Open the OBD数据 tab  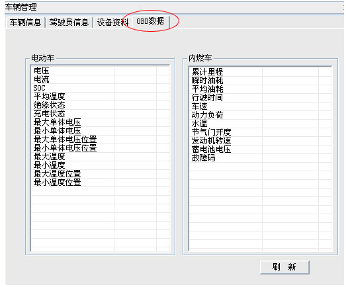[150, 21]
